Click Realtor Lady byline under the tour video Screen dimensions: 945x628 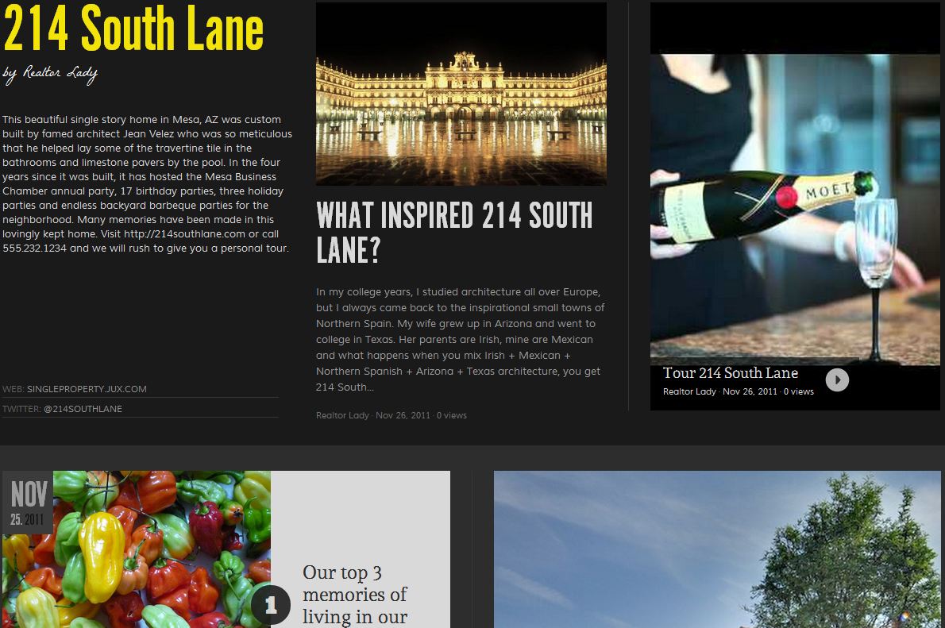point(689,391)
